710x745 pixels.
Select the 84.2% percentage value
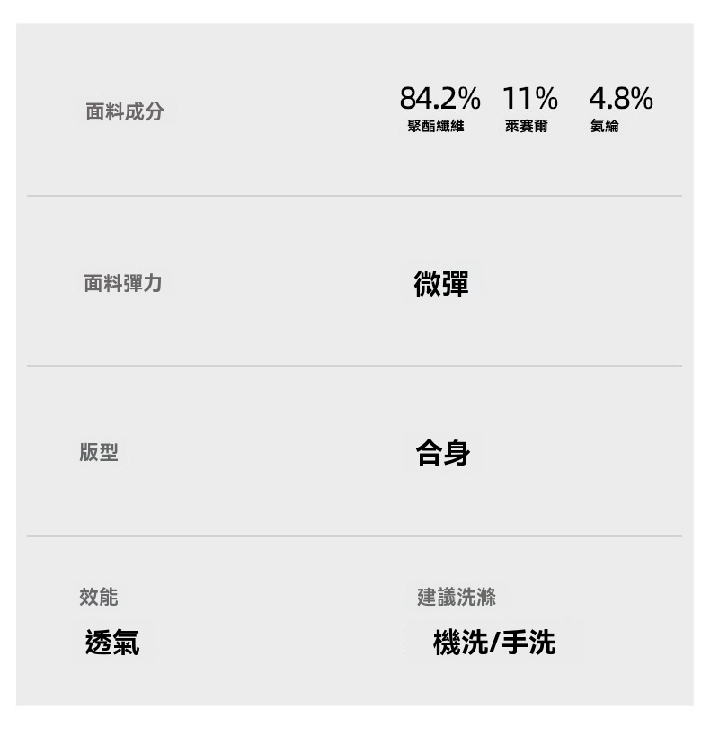pyautogui.click(x=439, y=97)
